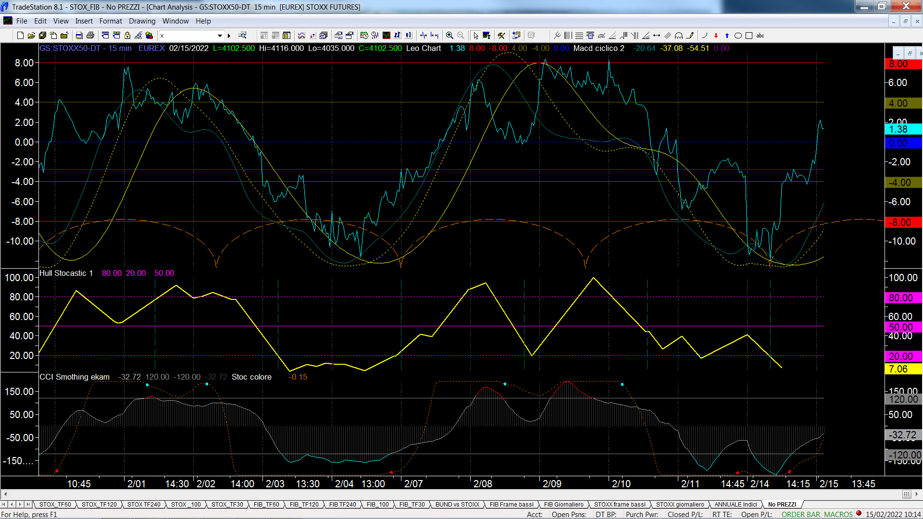
Task: Open the Window menu
Action: point(175,21)
